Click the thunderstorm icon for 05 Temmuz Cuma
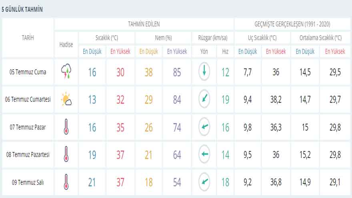This screenshot has height=198, width=352. coord(66,71)
